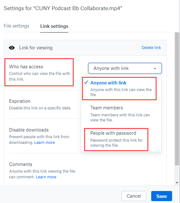Open the Anyone with link combo box
Image resolution: width=180 pixels, height=203 pixels.
pyautogui.click(x=125, y=68)
